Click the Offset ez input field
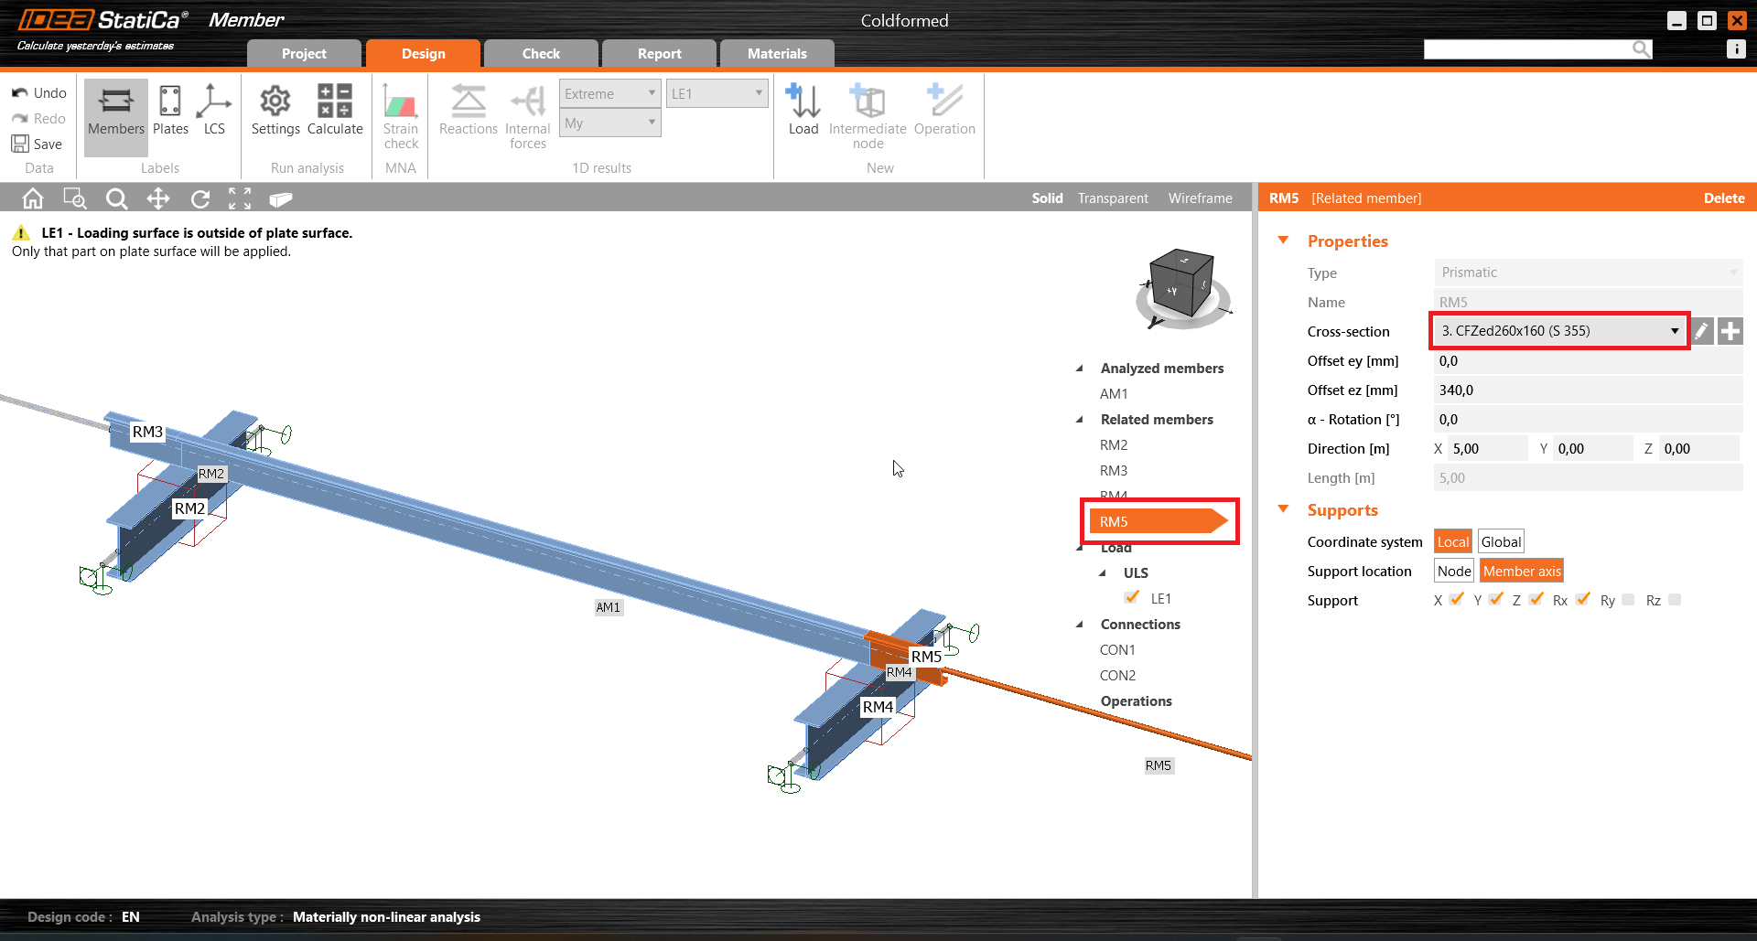This screenshot has height=941, width=1757. [1588, 390]
